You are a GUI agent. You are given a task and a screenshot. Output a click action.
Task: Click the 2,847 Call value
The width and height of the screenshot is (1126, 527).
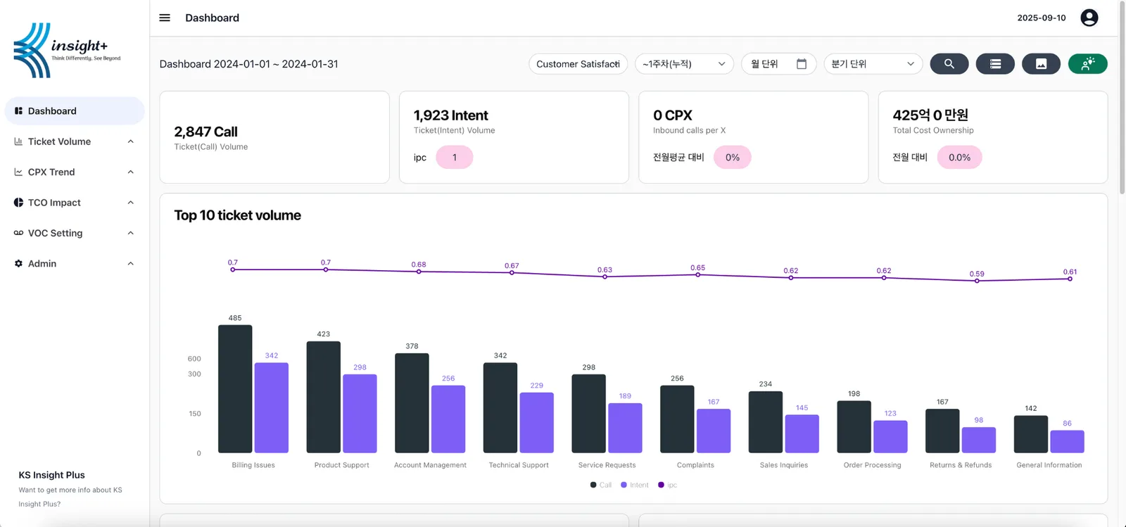point(205,132)
